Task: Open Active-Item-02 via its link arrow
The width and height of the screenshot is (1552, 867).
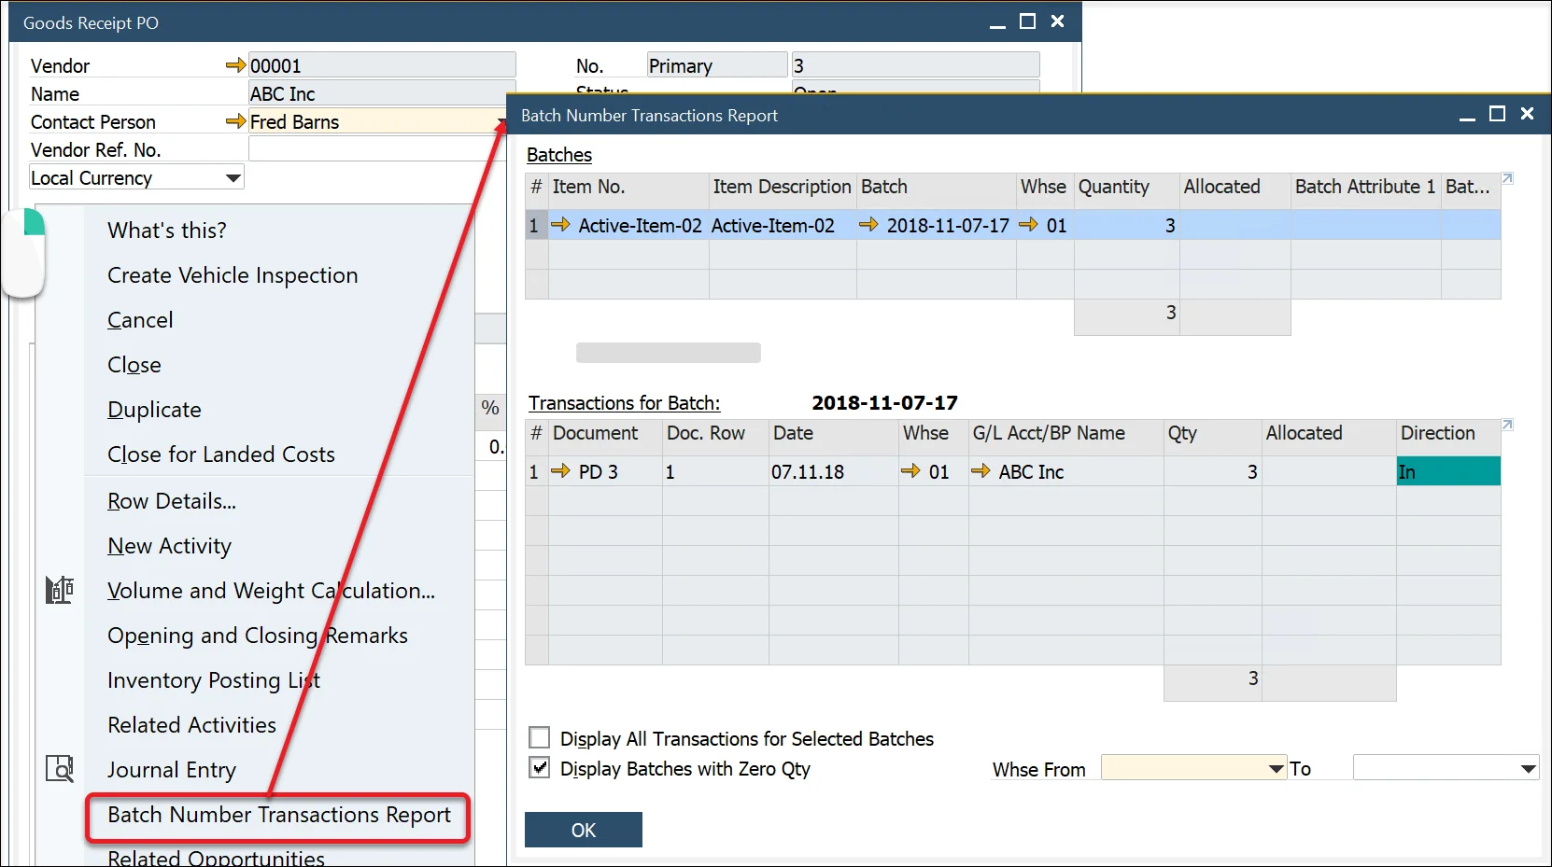Action: coord(560,225)
